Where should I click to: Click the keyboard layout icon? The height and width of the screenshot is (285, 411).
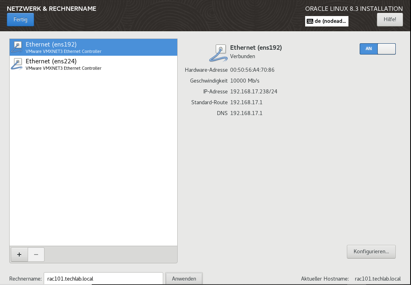310,21
